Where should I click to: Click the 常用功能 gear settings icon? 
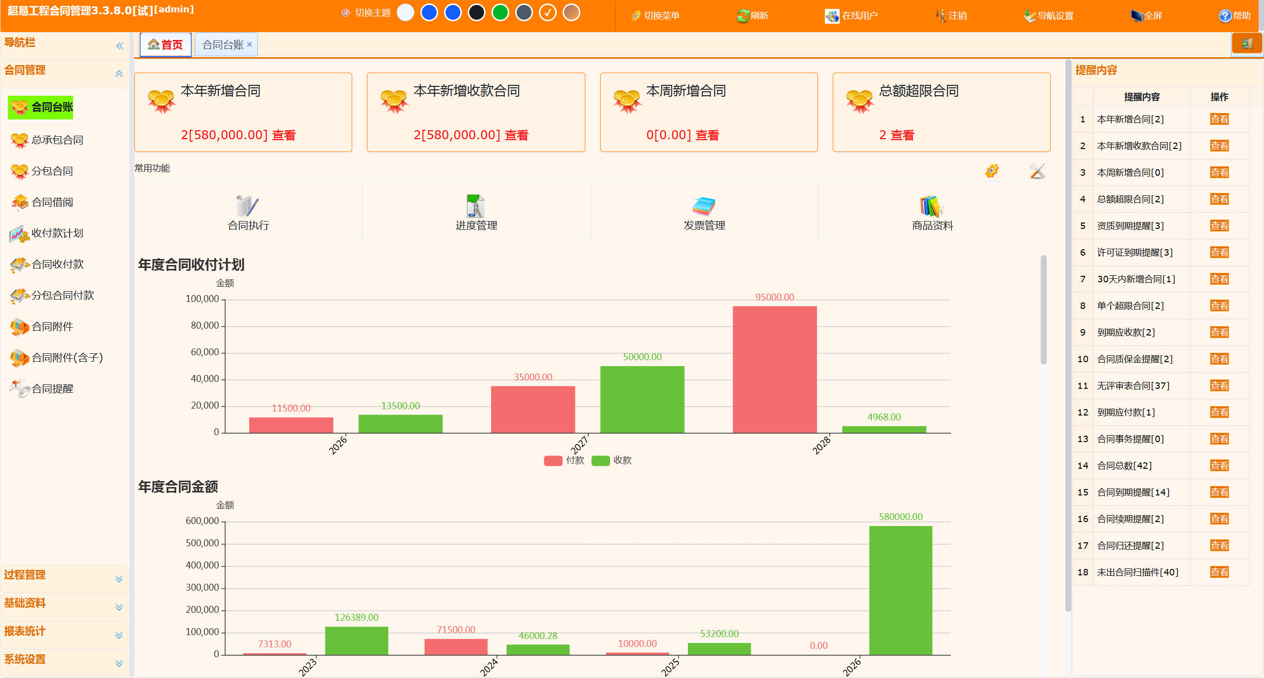pyautogui.click(x=991, y=171)
